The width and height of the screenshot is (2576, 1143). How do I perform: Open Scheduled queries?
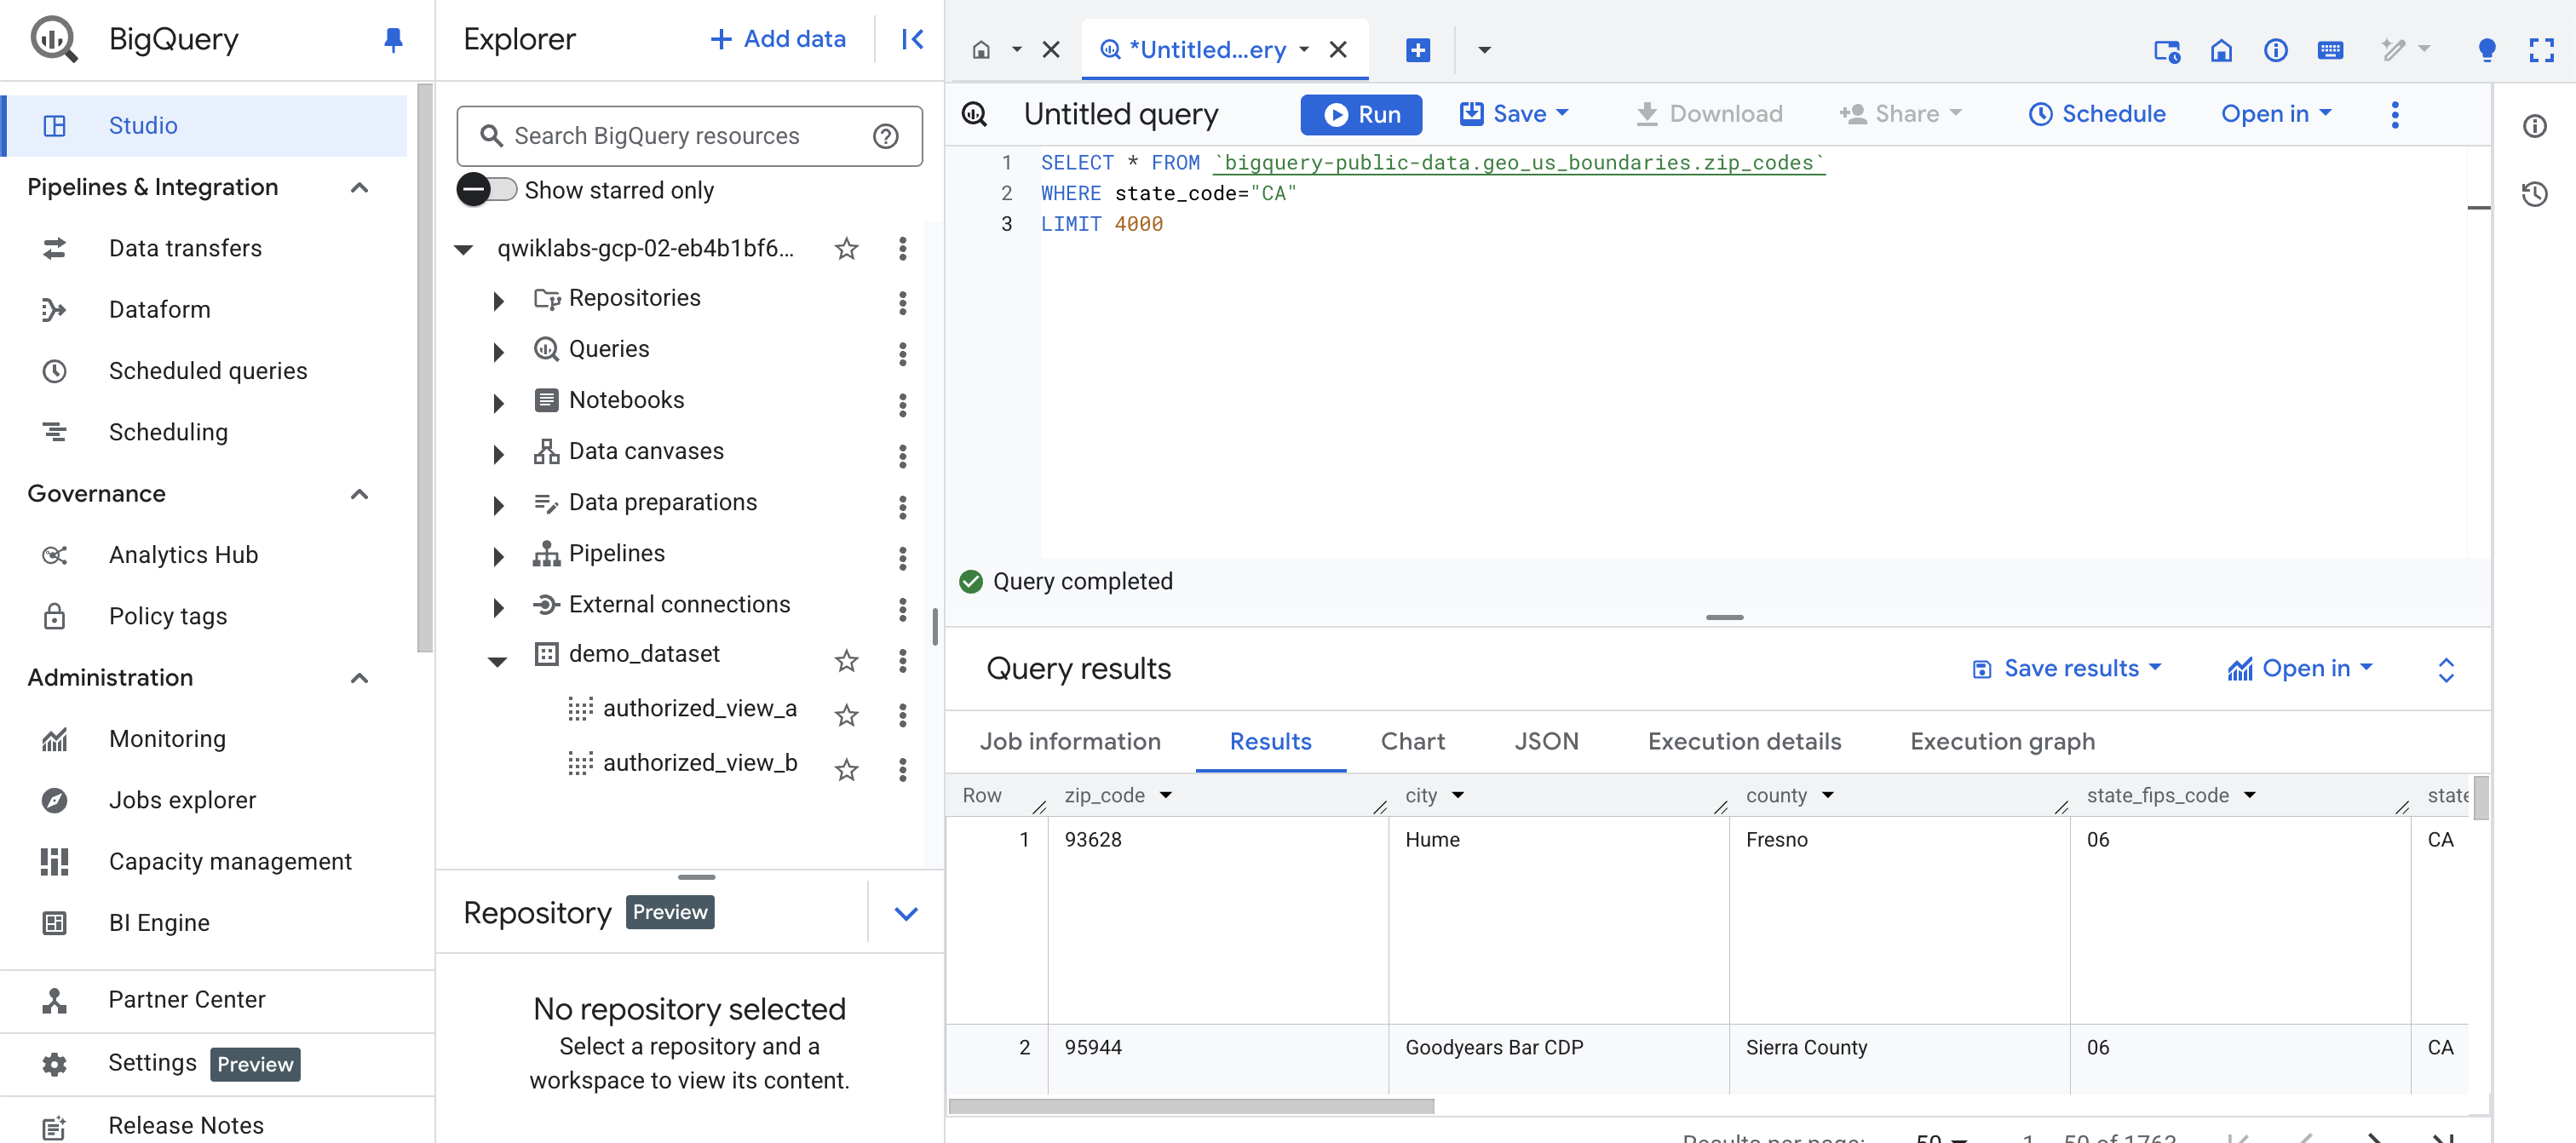coord(208,371)
